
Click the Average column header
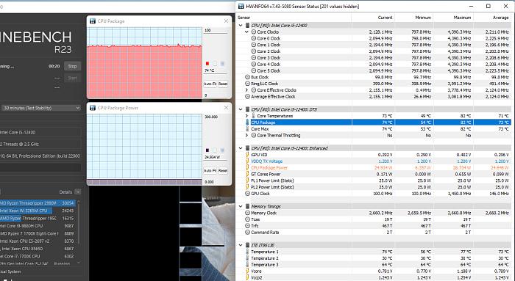tap(492, 18)
